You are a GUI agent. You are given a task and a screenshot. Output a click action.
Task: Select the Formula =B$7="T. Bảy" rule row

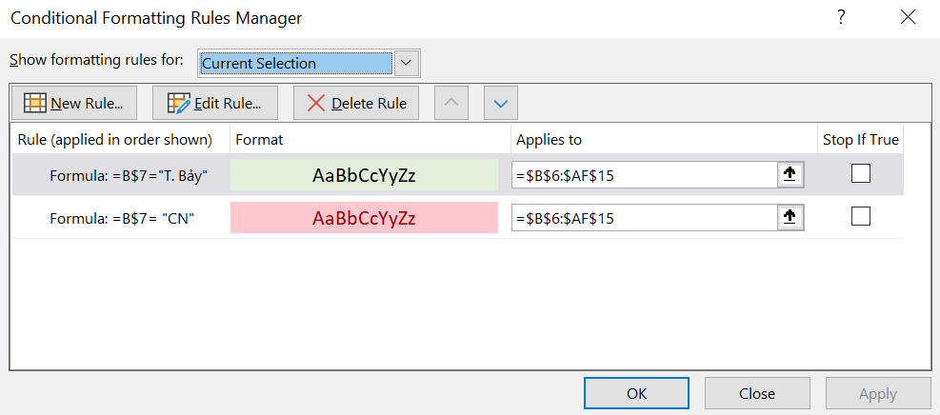tap(458, 175)
